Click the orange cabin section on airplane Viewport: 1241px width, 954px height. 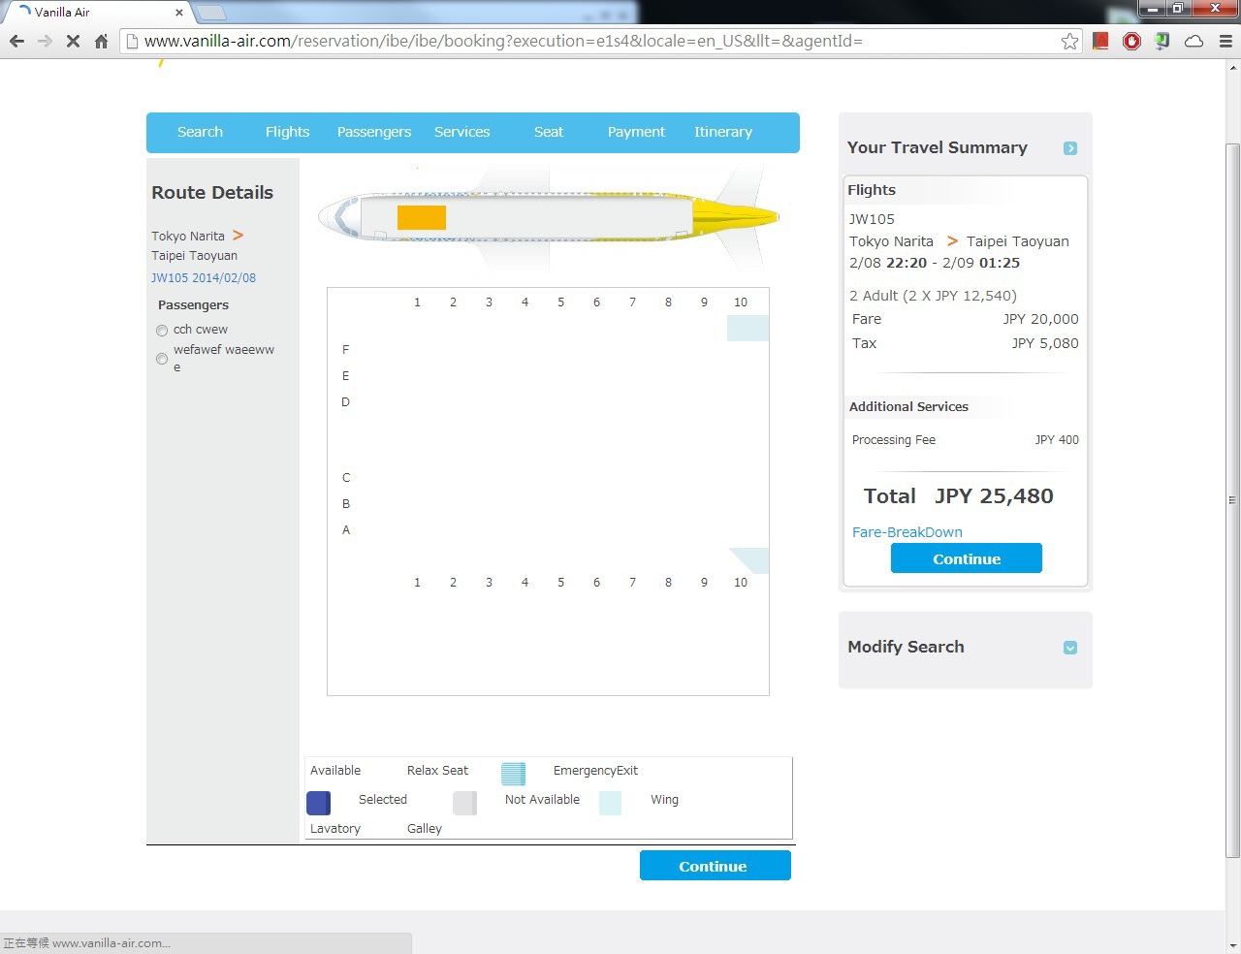pos(422,217)
